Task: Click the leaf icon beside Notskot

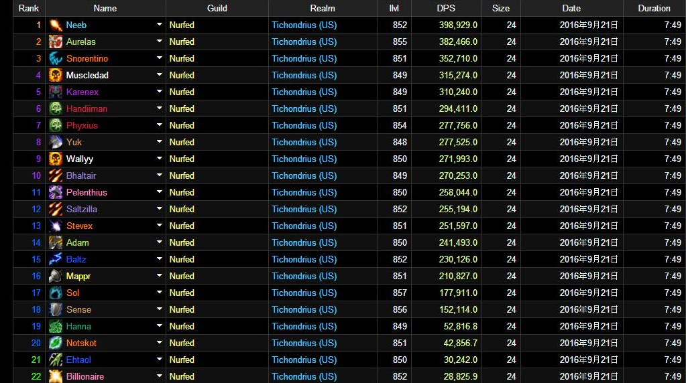Action: [x=56, y=343]
